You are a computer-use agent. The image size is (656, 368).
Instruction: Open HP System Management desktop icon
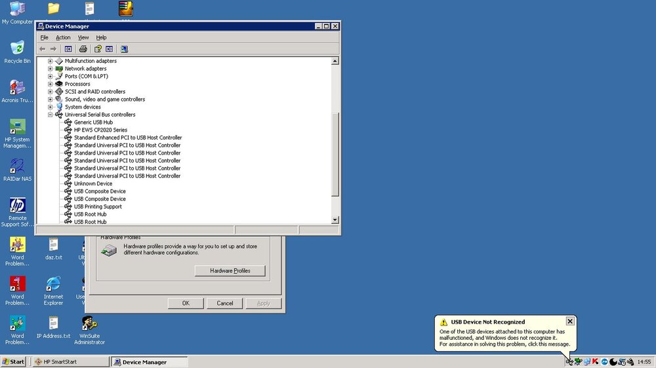point(17,133)
